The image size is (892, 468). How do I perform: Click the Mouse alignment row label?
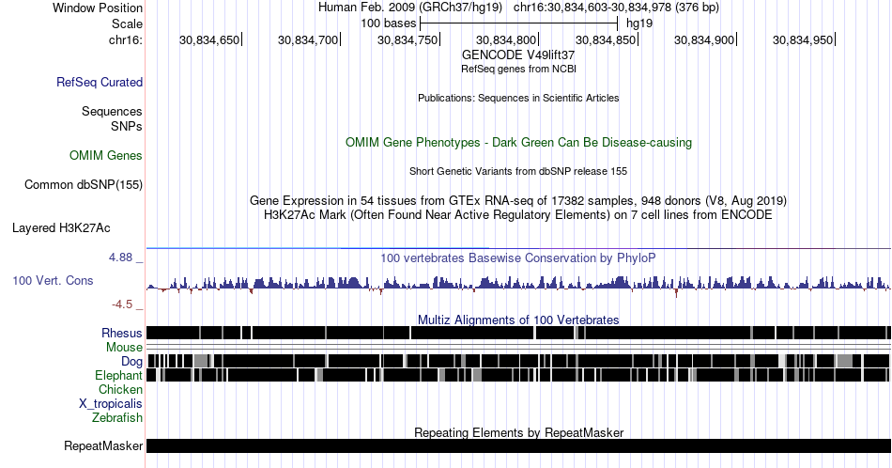124,348
